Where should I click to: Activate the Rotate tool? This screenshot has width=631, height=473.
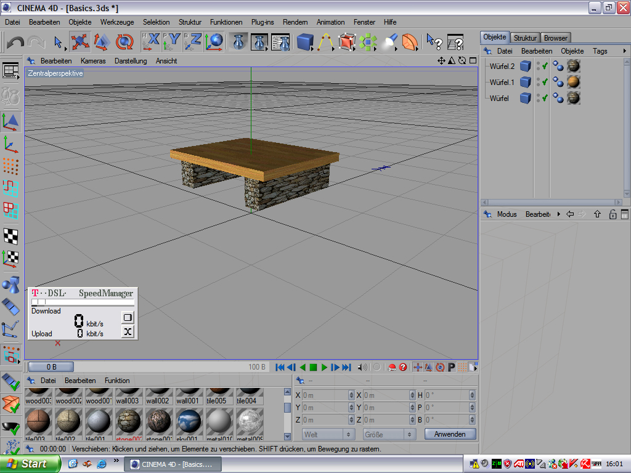(124, 42)
